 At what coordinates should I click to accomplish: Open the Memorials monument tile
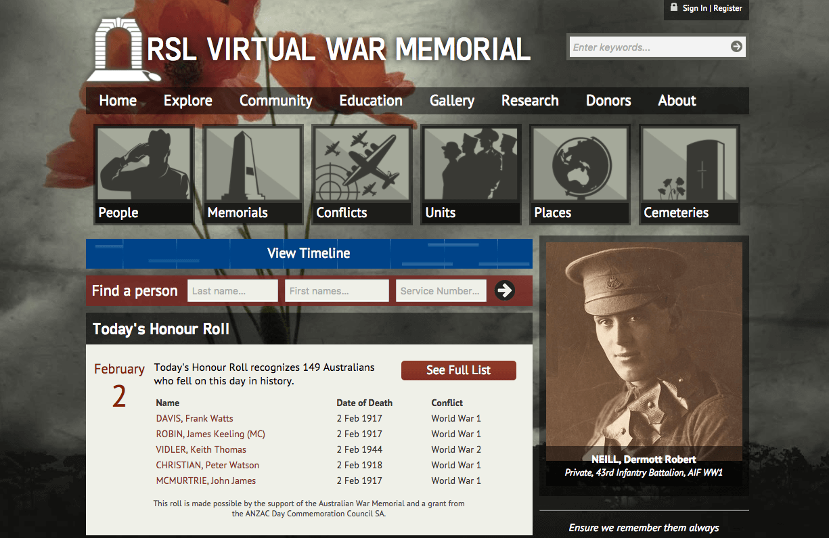coord(253,175)
